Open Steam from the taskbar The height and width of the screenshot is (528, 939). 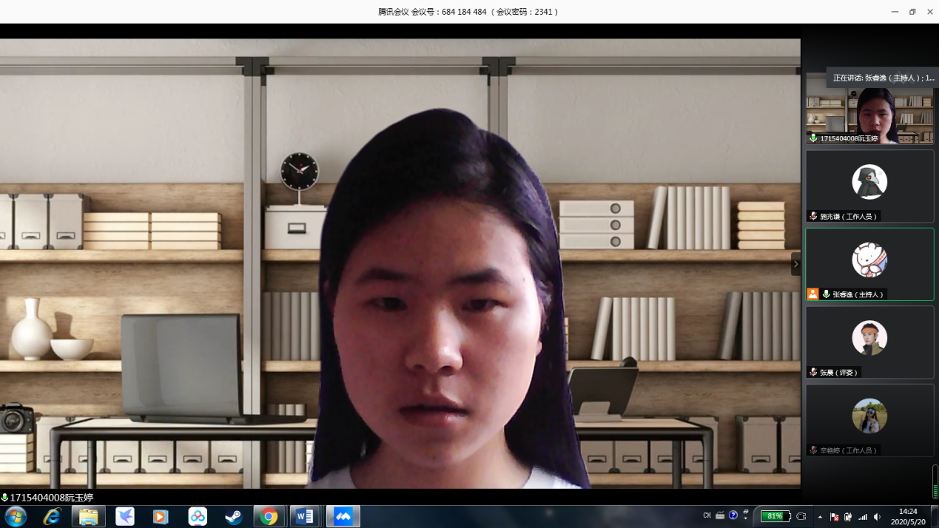(234, 516)
